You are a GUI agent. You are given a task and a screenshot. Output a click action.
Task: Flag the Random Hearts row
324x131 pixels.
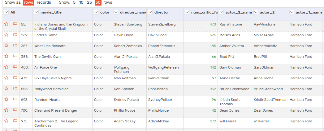(x=15, y=99)
